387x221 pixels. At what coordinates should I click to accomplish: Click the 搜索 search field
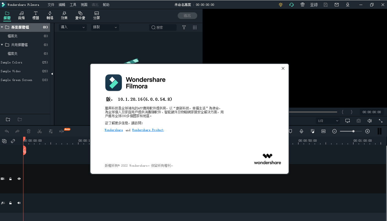click(x=163, y=27)
